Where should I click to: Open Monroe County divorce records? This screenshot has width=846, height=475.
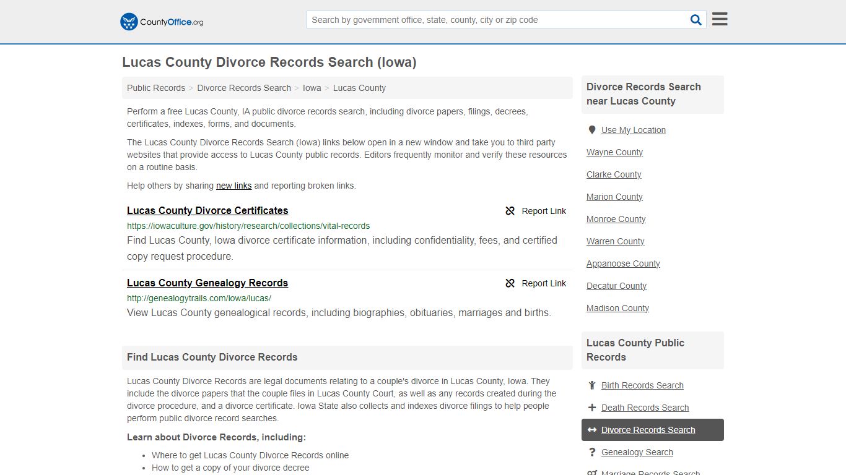pyautogui.click(x=616, y=219)
